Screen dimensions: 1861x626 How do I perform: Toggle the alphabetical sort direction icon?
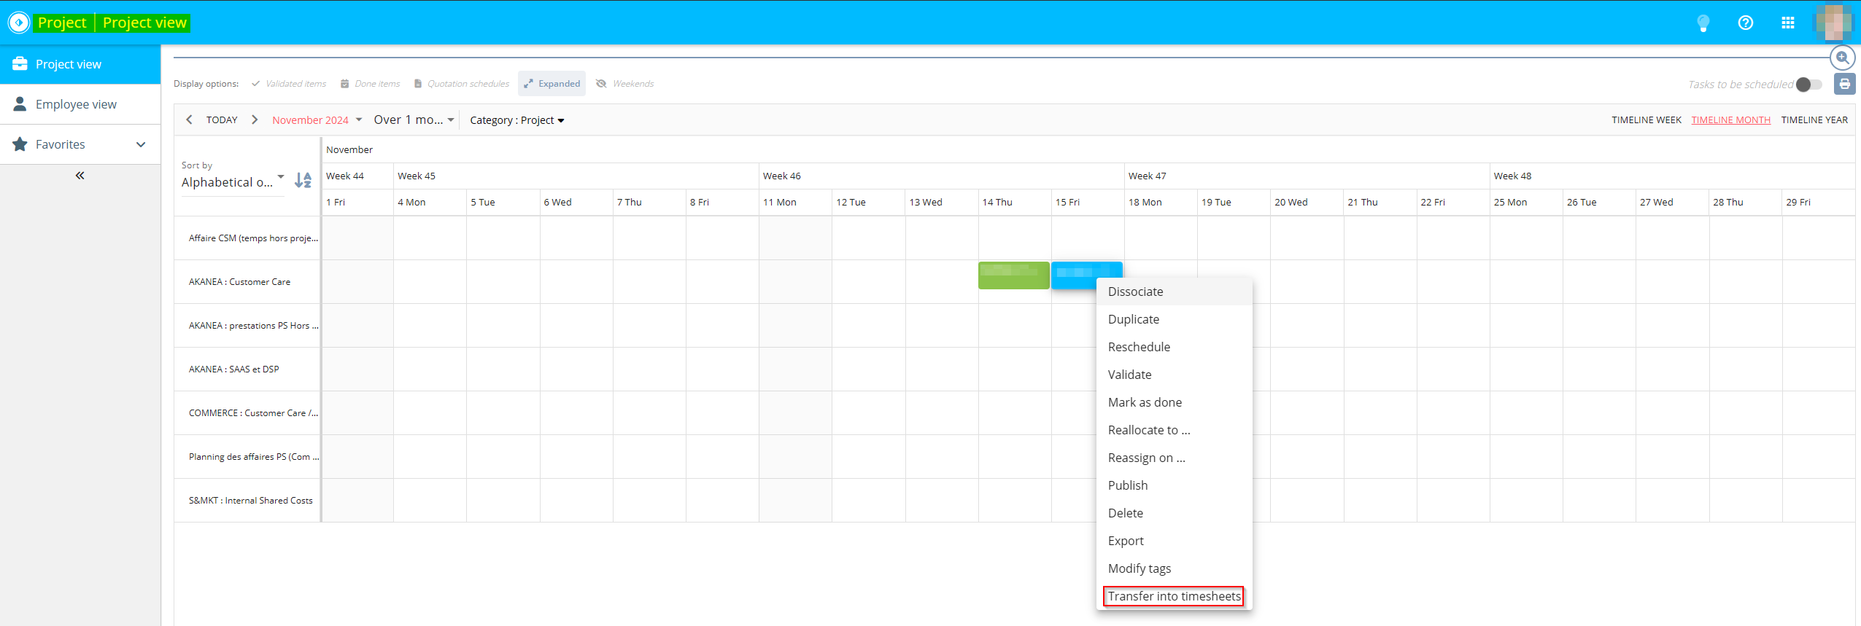click(303, 180)
